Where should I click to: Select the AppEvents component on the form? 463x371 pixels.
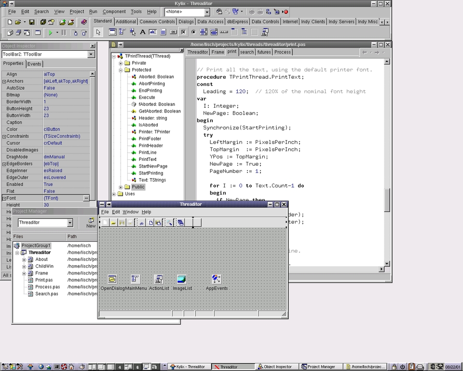[x=217, y=279]
